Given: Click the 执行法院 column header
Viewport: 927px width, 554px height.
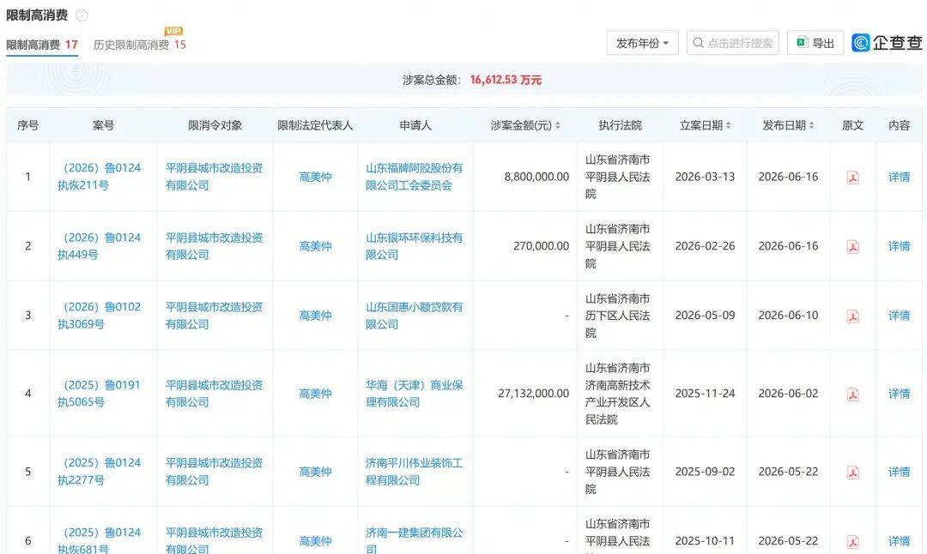Looking at the screenshot, I should pos(620,125).
